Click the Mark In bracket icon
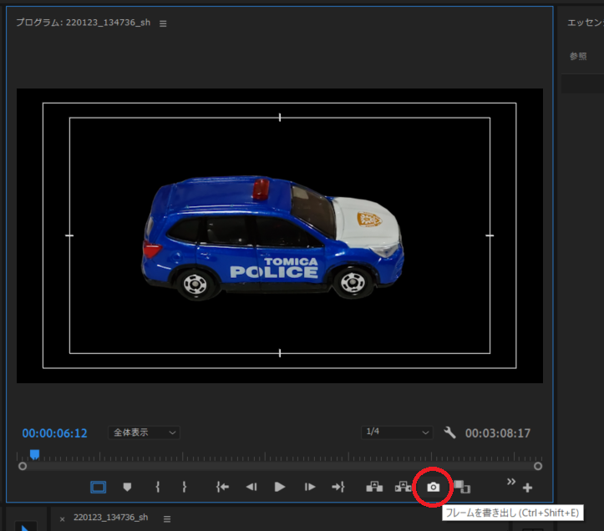The image size is (604, 531). [x=157, y=487]
